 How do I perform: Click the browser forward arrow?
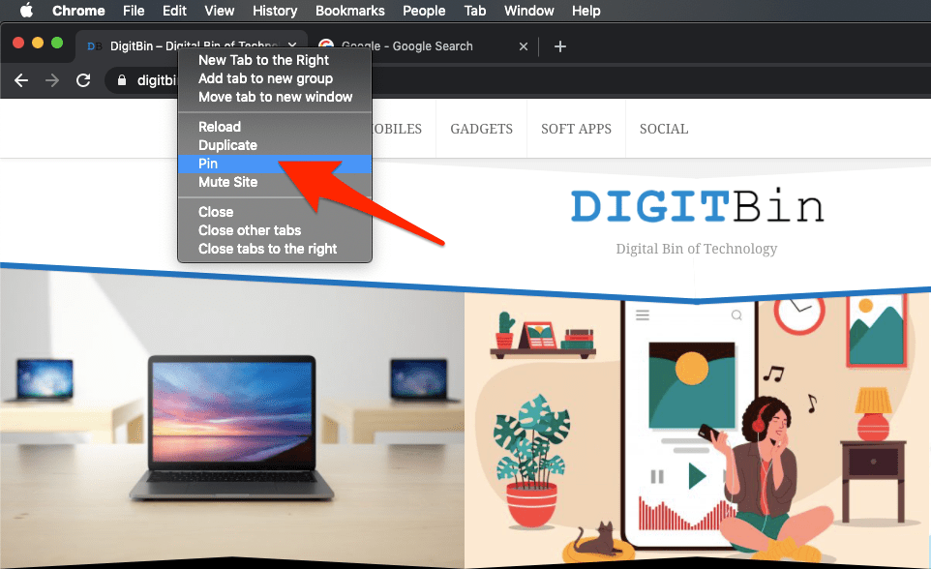coord(52,80)
